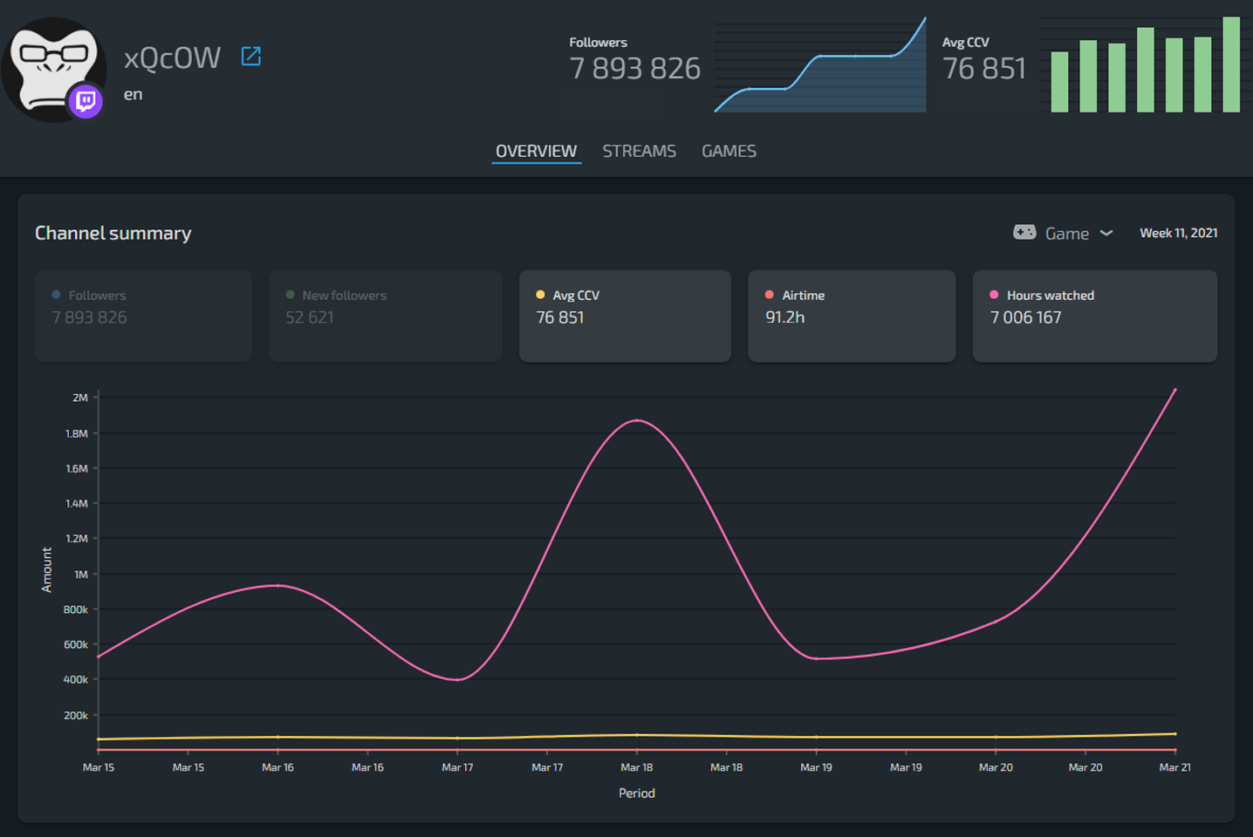Click the Week 11, 2021 date selector
1253x837 pixels.
[x=1178, y=233]
